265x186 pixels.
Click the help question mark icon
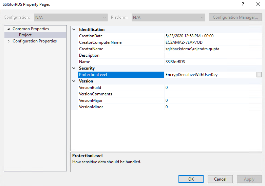243,4
